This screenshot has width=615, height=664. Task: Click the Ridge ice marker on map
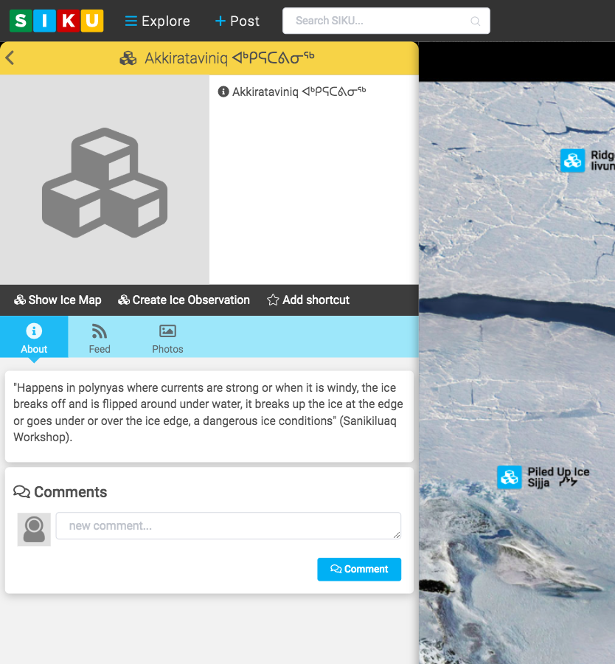tap(573, 160)
